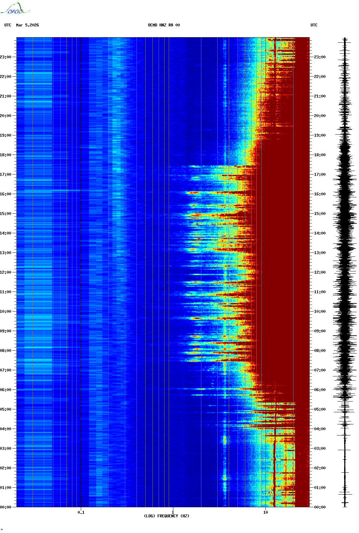Click the 09:00 label on left time axis
The height and width of the screenshot is (533, 359).
(x=6, y=331)
